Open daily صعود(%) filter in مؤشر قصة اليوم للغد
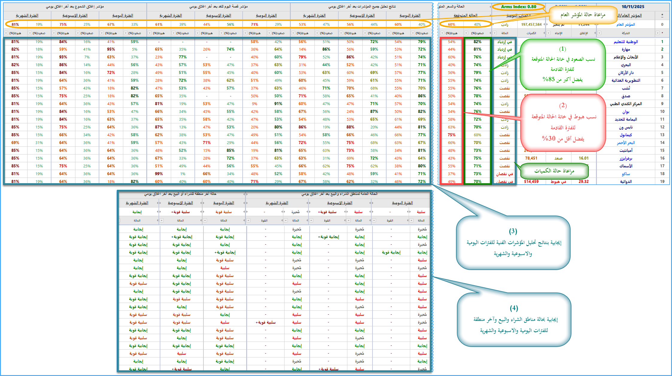 pos(269,33)
